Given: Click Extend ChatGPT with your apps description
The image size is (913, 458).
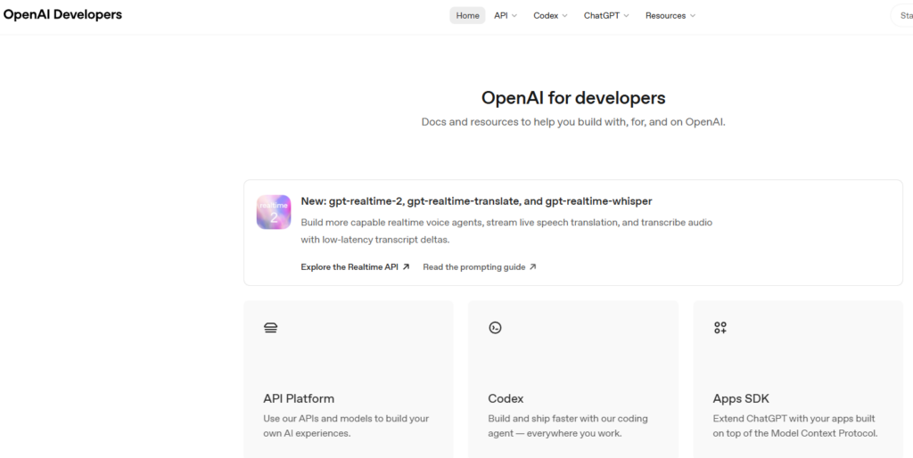Looking at the screenshot, I should pos(794,426).
